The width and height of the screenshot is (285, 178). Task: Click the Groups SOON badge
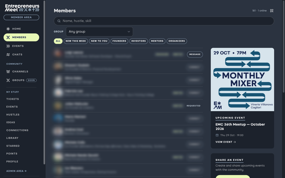pos(31,80)
